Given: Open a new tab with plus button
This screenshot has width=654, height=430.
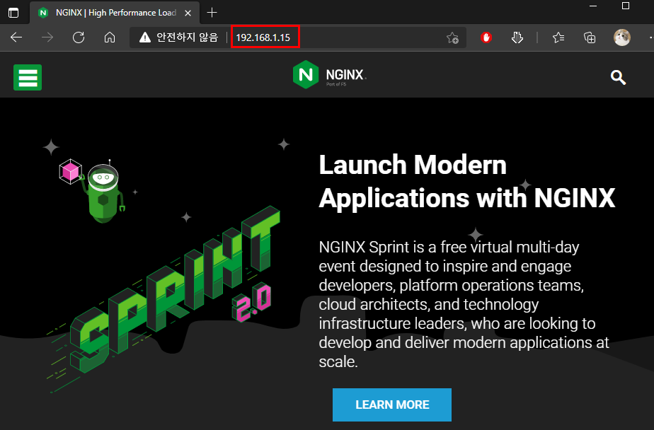Looking at the screenshot, I should pos(212,13).
